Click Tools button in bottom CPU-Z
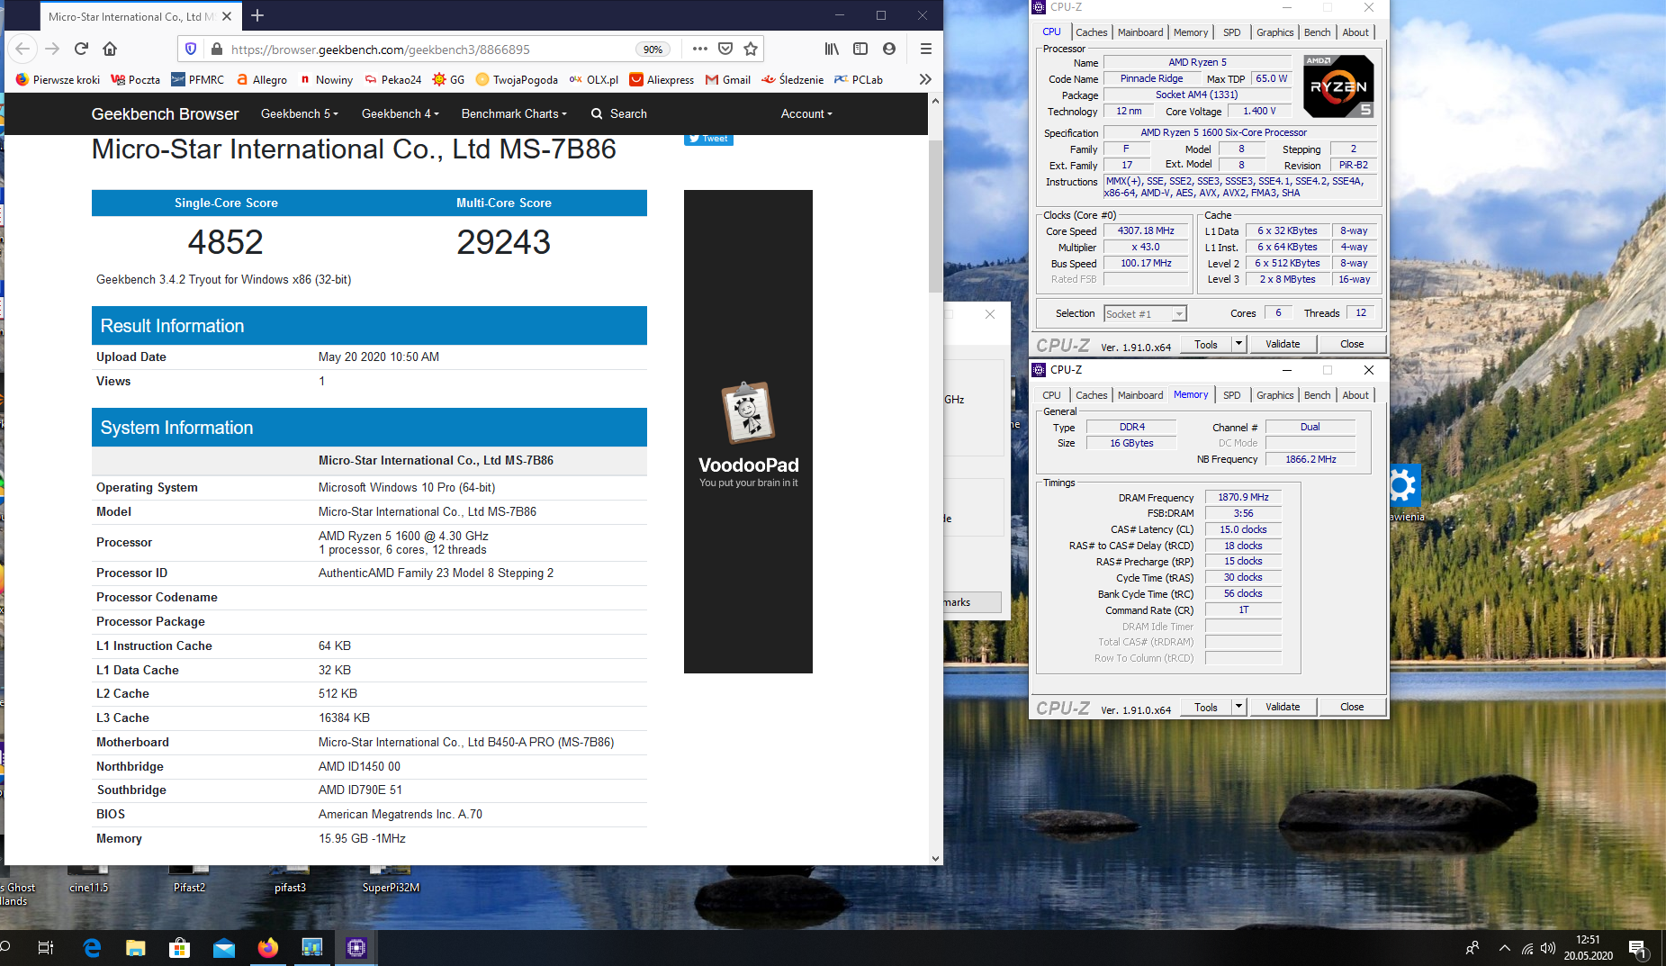Viewport: 1666px width, 966px height. pyautogui.click(x=1205, y=708)
